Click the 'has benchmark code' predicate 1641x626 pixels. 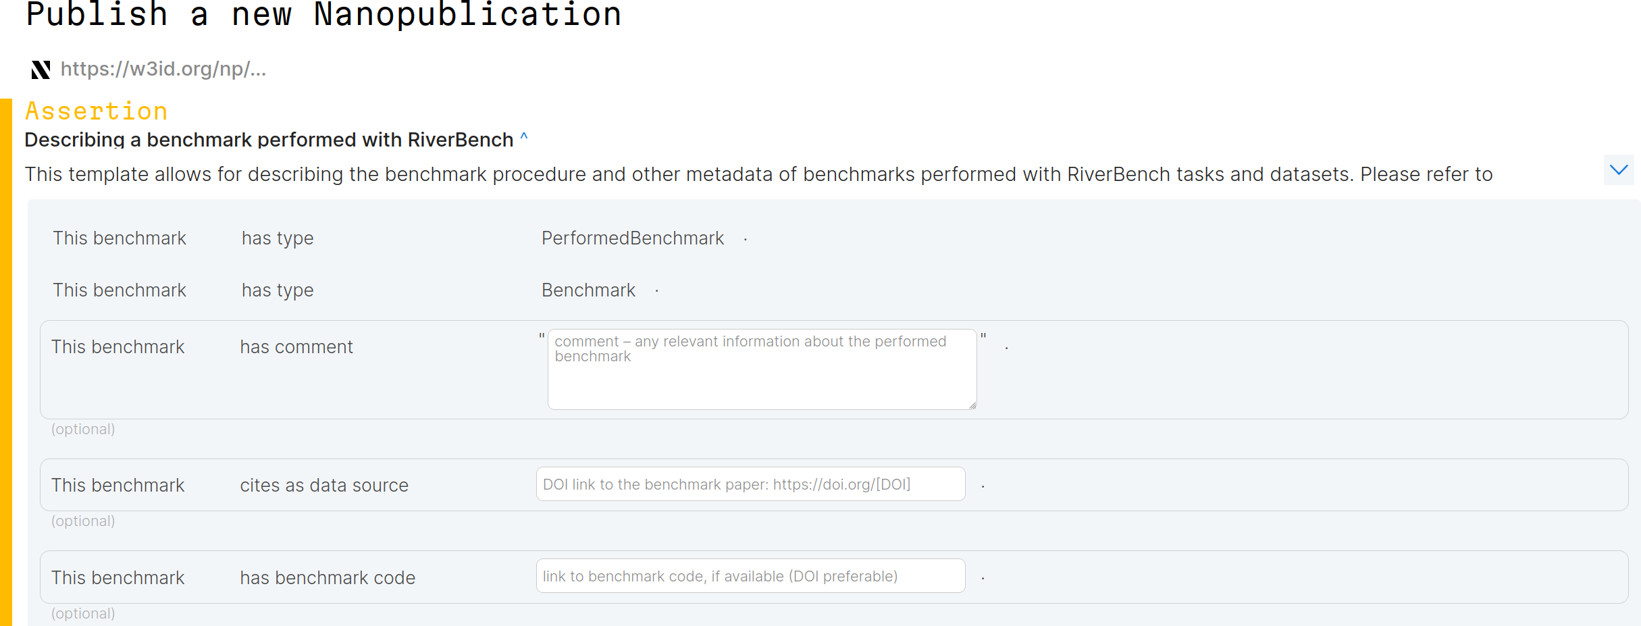[328, 578]
